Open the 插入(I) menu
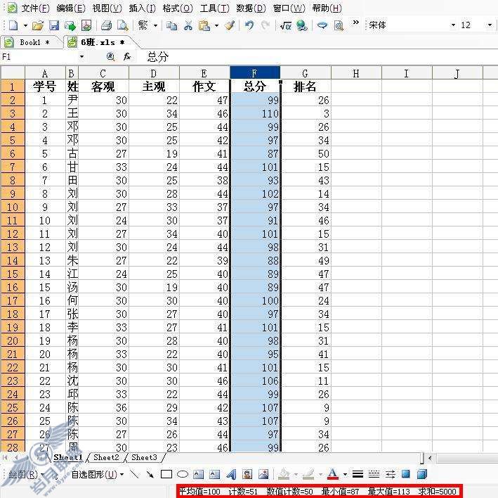The image size is (498, 498). [143, 8]
